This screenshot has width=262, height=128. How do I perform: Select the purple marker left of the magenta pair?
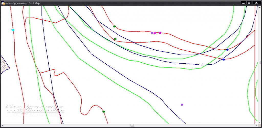tap(152, 33)
